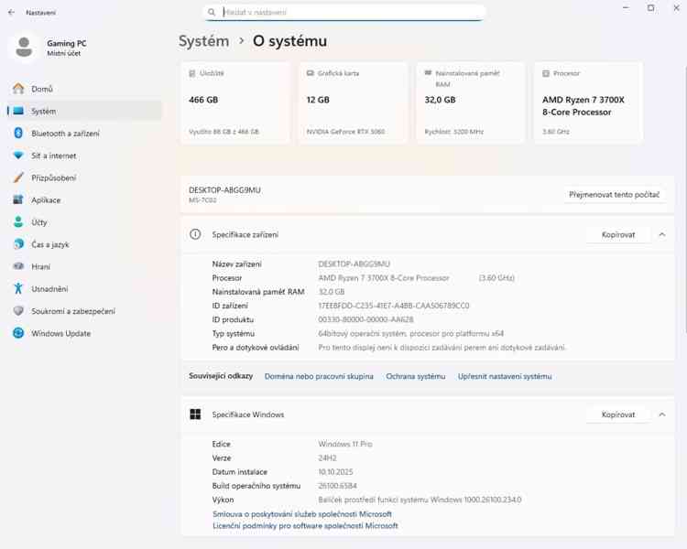Collapse the Specifikace Windows section chevron
Screen dimensions: 687x549
(661, 414)
